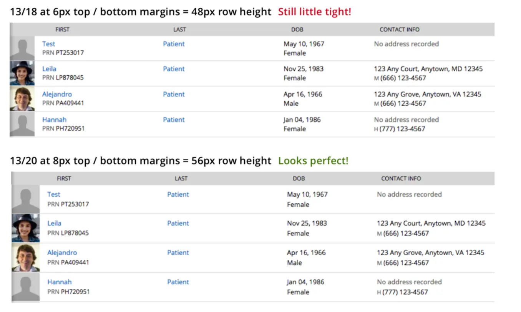Click Alejandro's photo in the bottom table
The image size is (521, 312).
pos(25,257)
